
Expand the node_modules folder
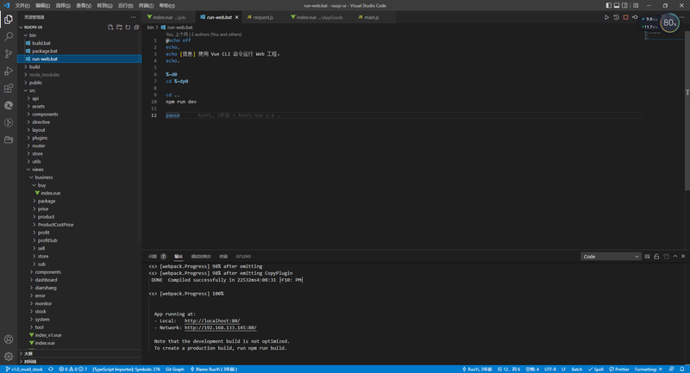pos(79,75)
